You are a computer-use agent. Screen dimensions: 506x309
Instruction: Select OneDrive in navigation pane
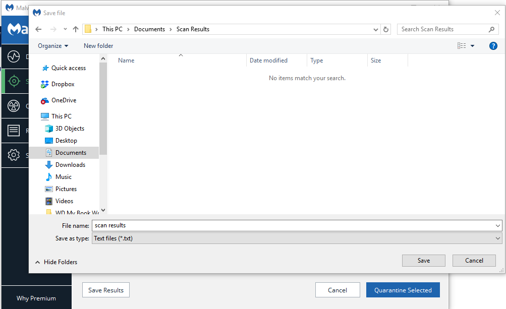pyautogui.click(x=64, y=100)
